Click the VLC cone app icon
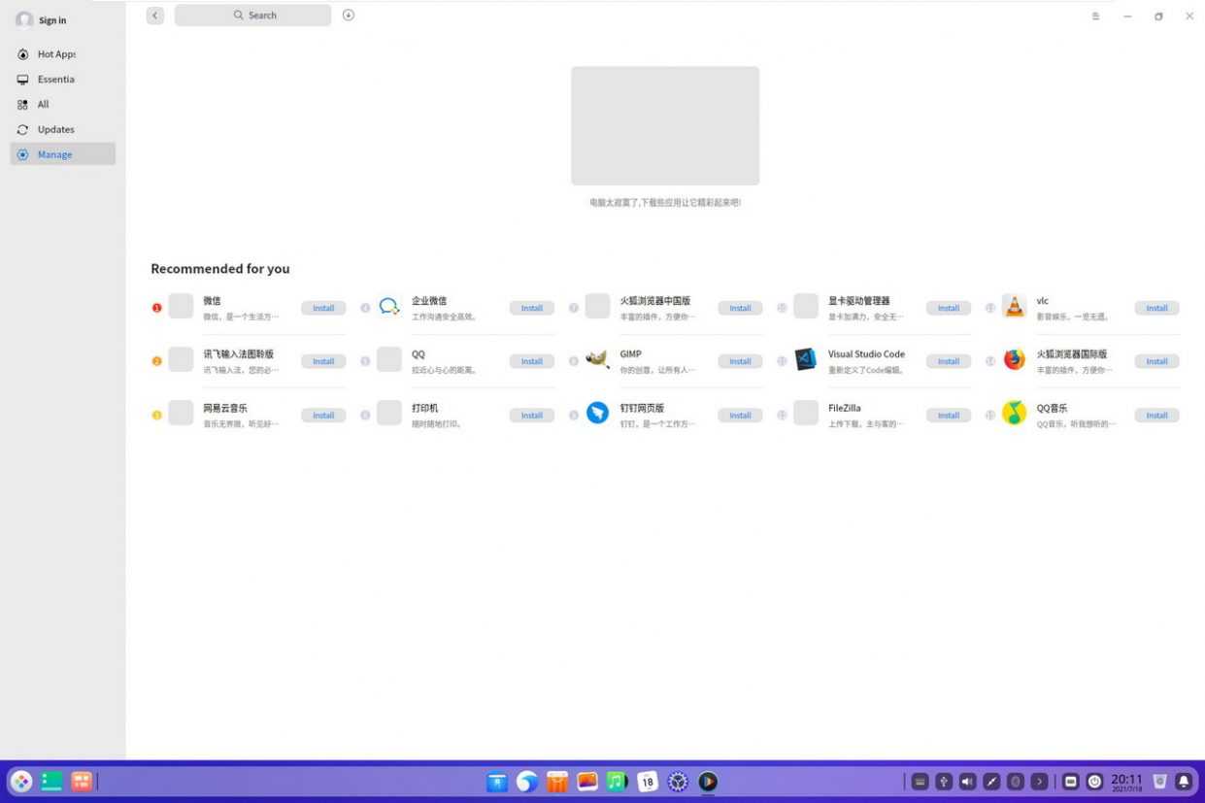 (x=1014, y=307)
